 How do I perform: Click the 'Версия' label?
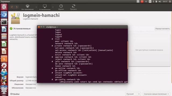20,77
